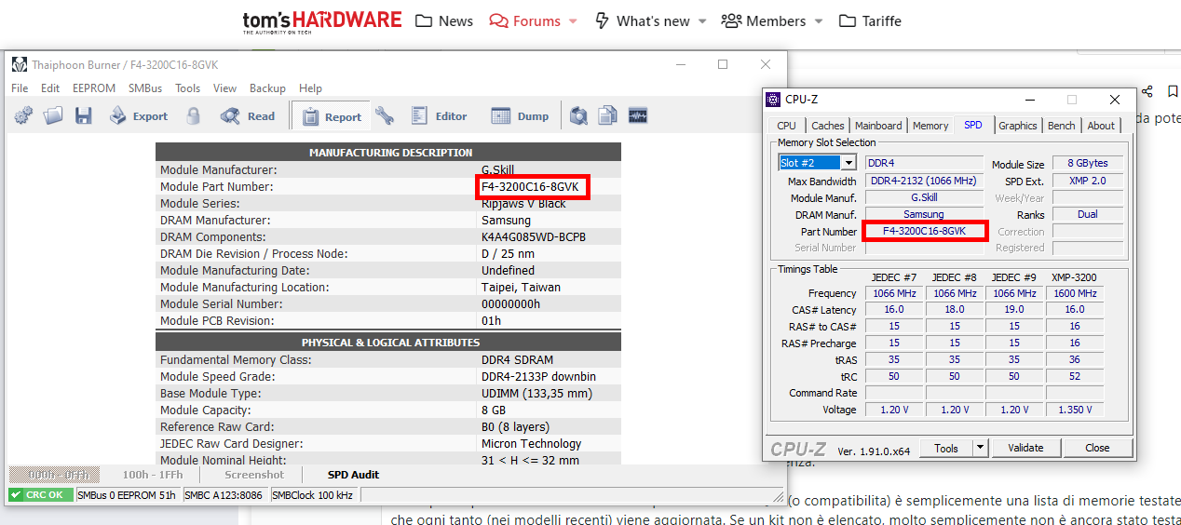Click the Part Number field in CPU-Z
Image resolution: width=1181 pixels, height=525 pixels.
(x=924, y=231)
